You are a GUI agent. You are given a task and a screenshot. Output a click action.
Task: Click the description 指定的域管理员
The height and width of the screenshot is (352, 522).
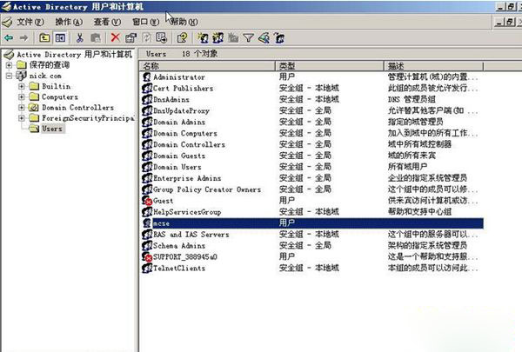[x=416, y=122]
